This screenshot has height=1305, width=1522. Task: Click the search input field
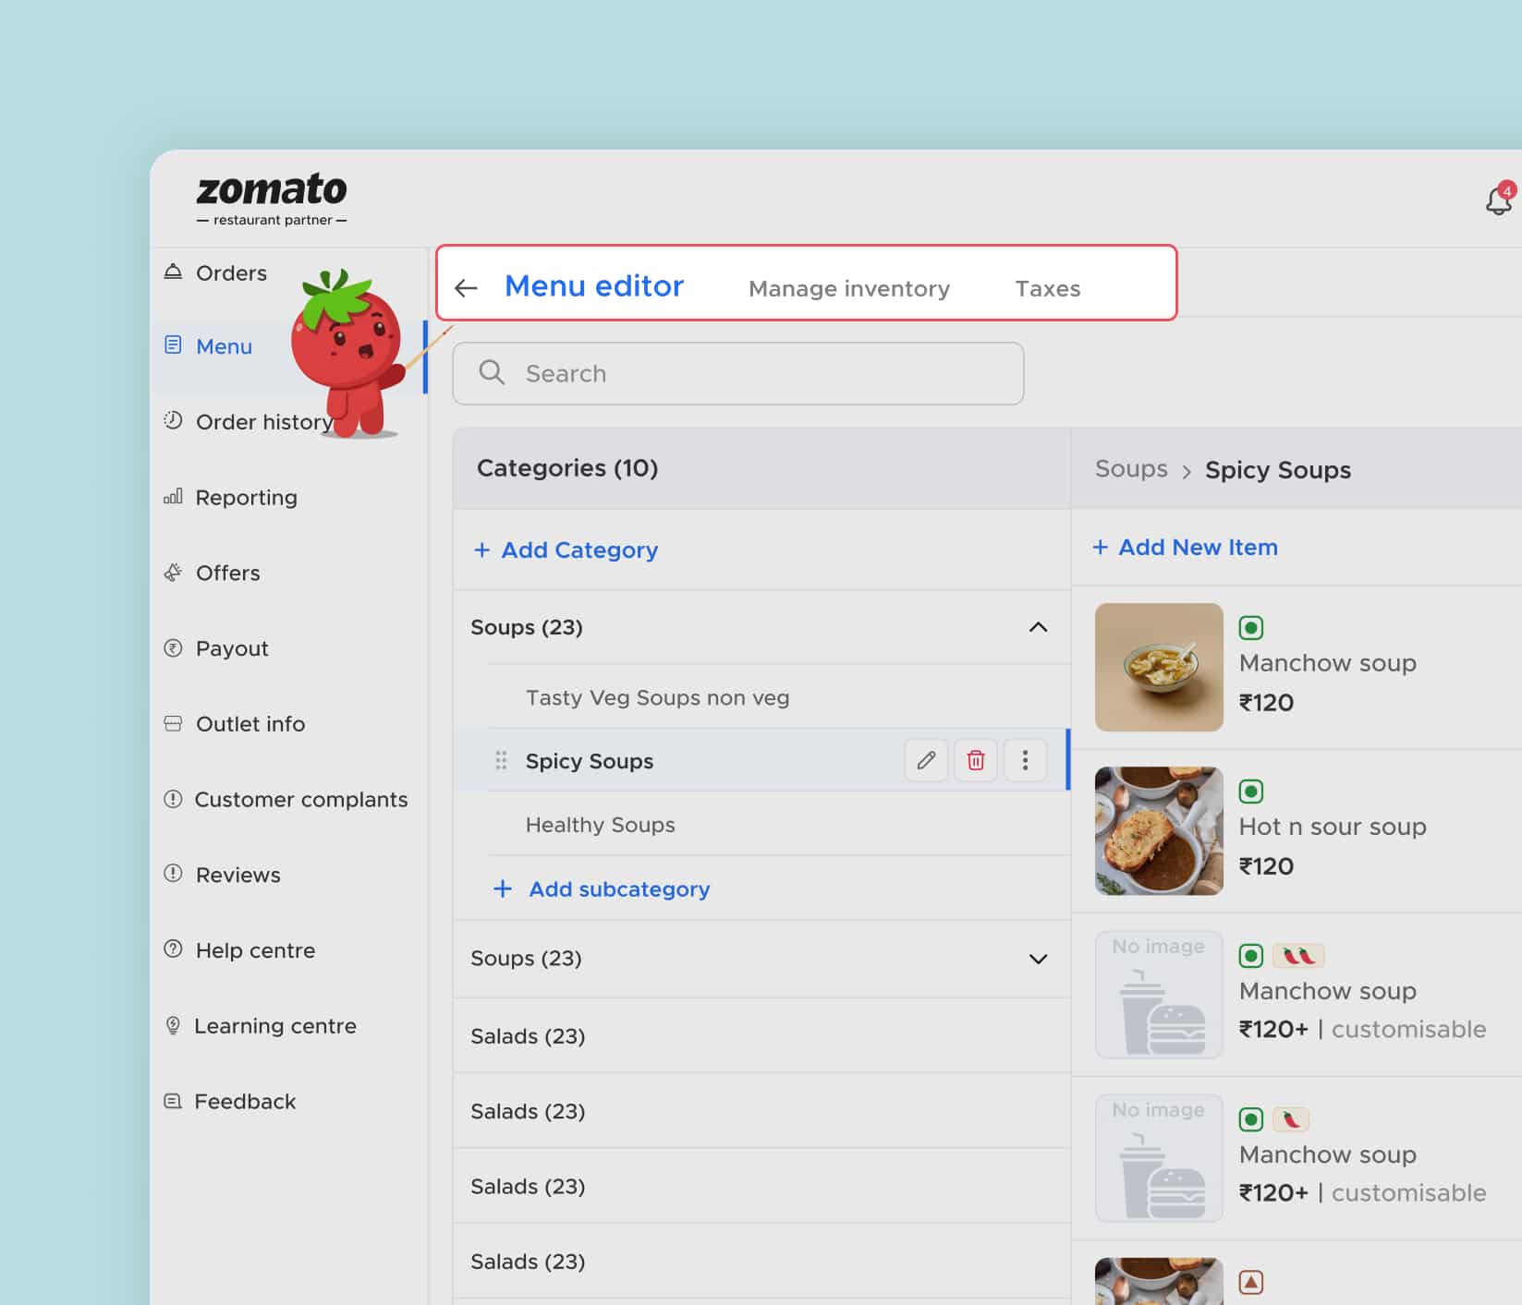click(x=737, y=373)
